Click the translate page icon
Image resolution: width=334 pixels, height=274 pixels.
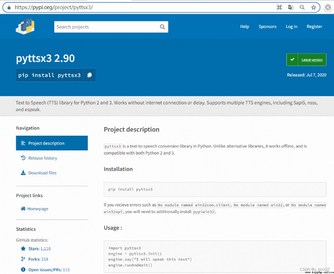pos(291,8)
